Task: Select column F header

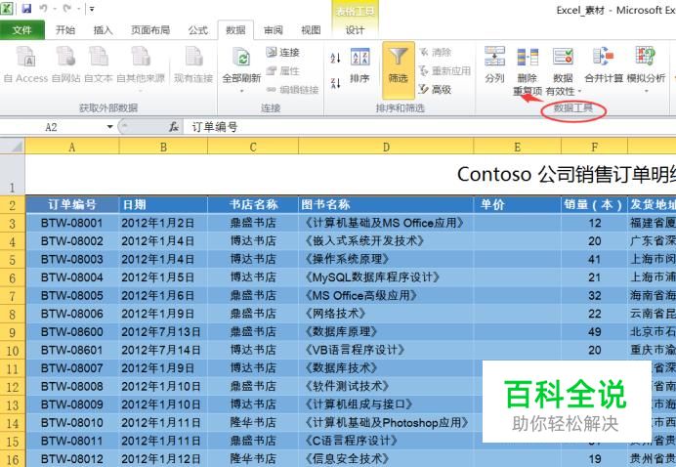Action: [x=595, y=148]
